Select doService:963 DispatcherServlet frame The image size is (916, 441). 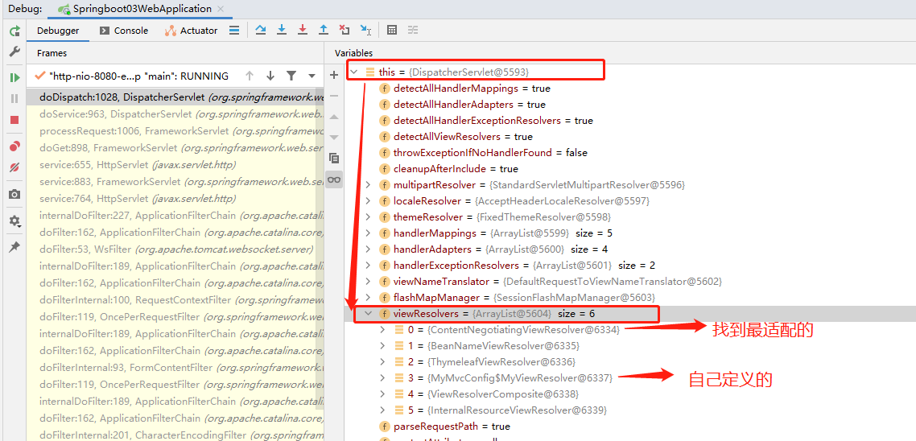175,114
